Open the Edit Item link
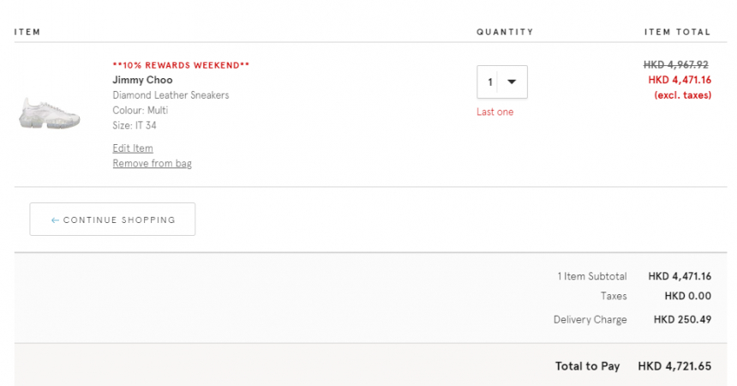The image size is (737, 386). tap(133, 148)
